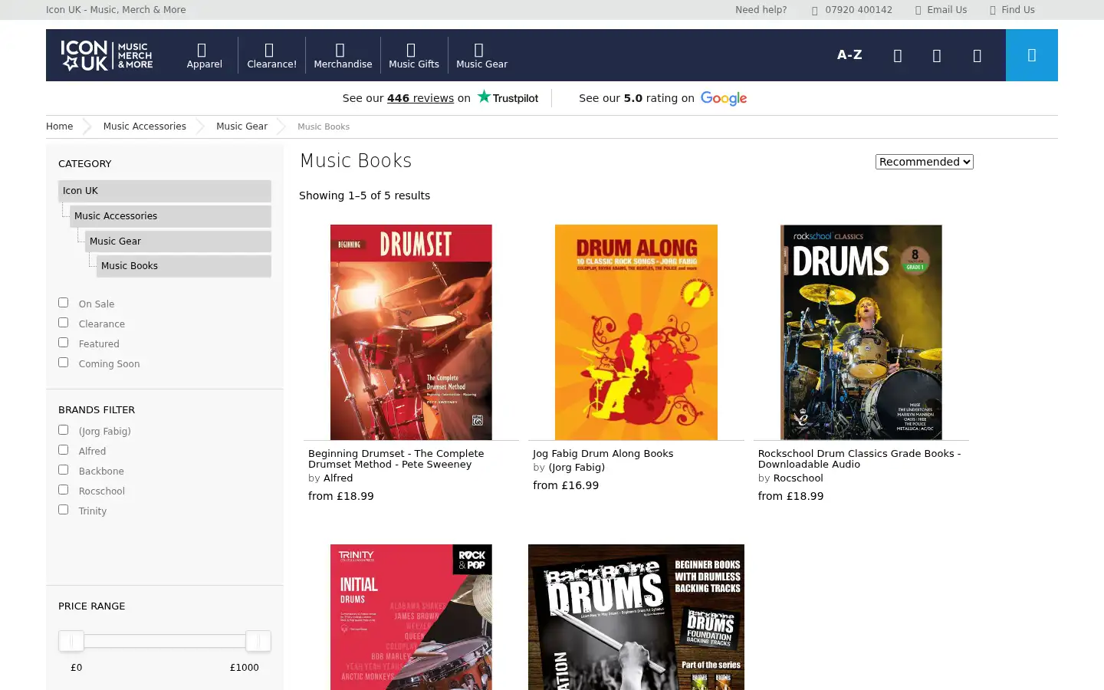Open the Apparel menu
Screen dimensions: 1104x690
pos(204,56)
